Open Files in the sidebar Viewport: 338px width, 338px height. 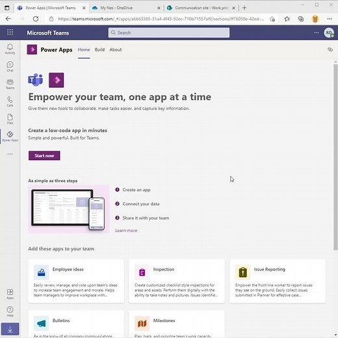(10, 119)
